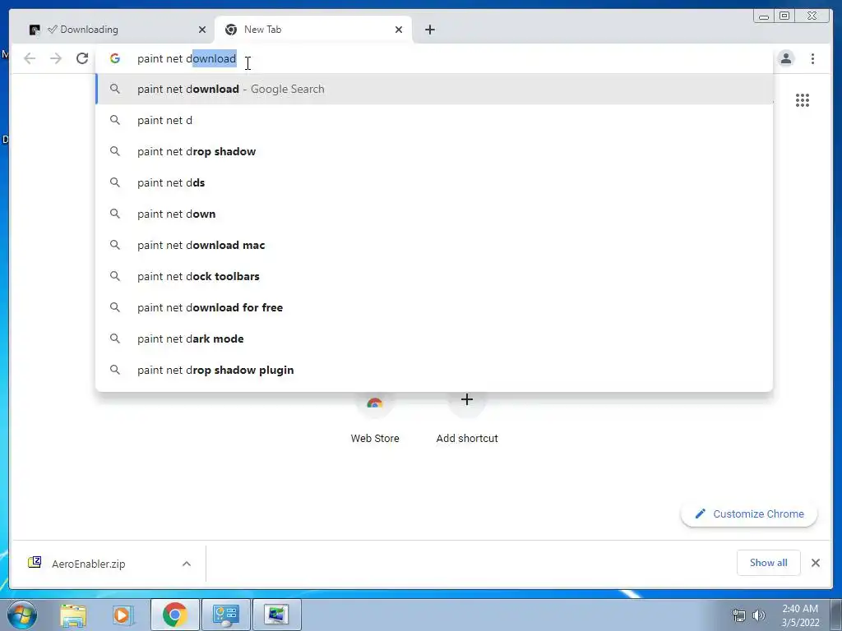The width and height of the screenshot is (842, 631).
Task: Choose 'paint net download for free' suggestion
Action: 434,307
